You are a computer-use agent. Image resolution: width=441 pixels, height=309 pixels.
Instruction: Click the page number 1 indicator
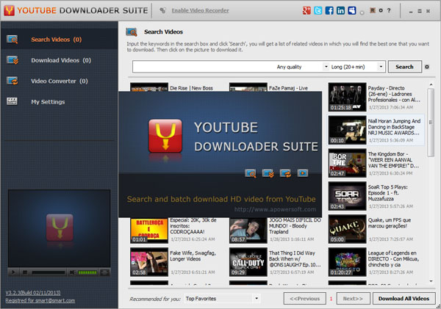point(331,299)
